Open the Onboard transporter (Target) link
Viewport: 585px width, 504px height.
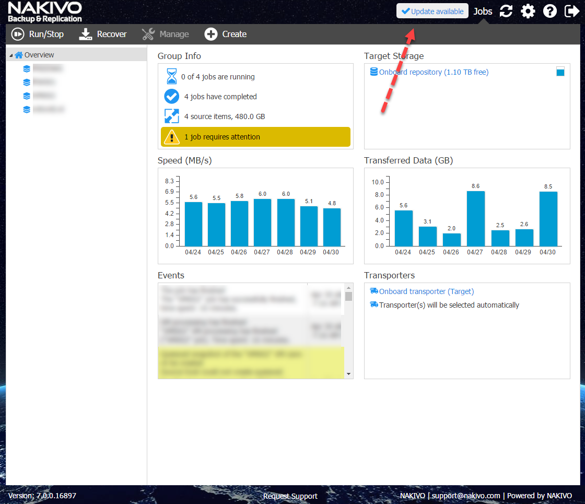click(426, 291)
